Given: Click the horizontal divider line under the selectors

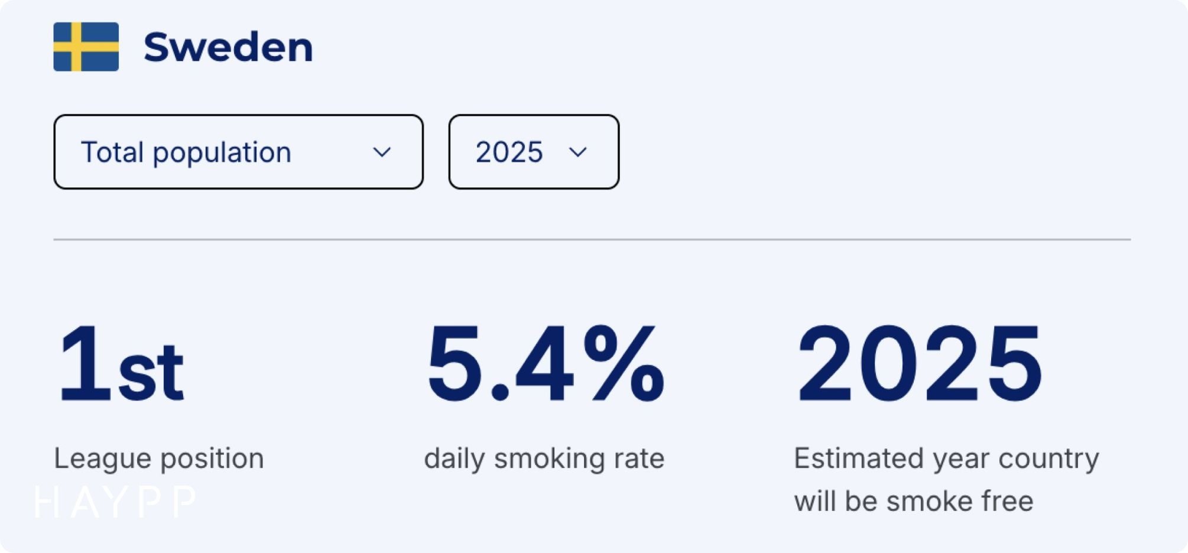Looking at the screenshot, I should pyautogui.click(x=591, y=239).
